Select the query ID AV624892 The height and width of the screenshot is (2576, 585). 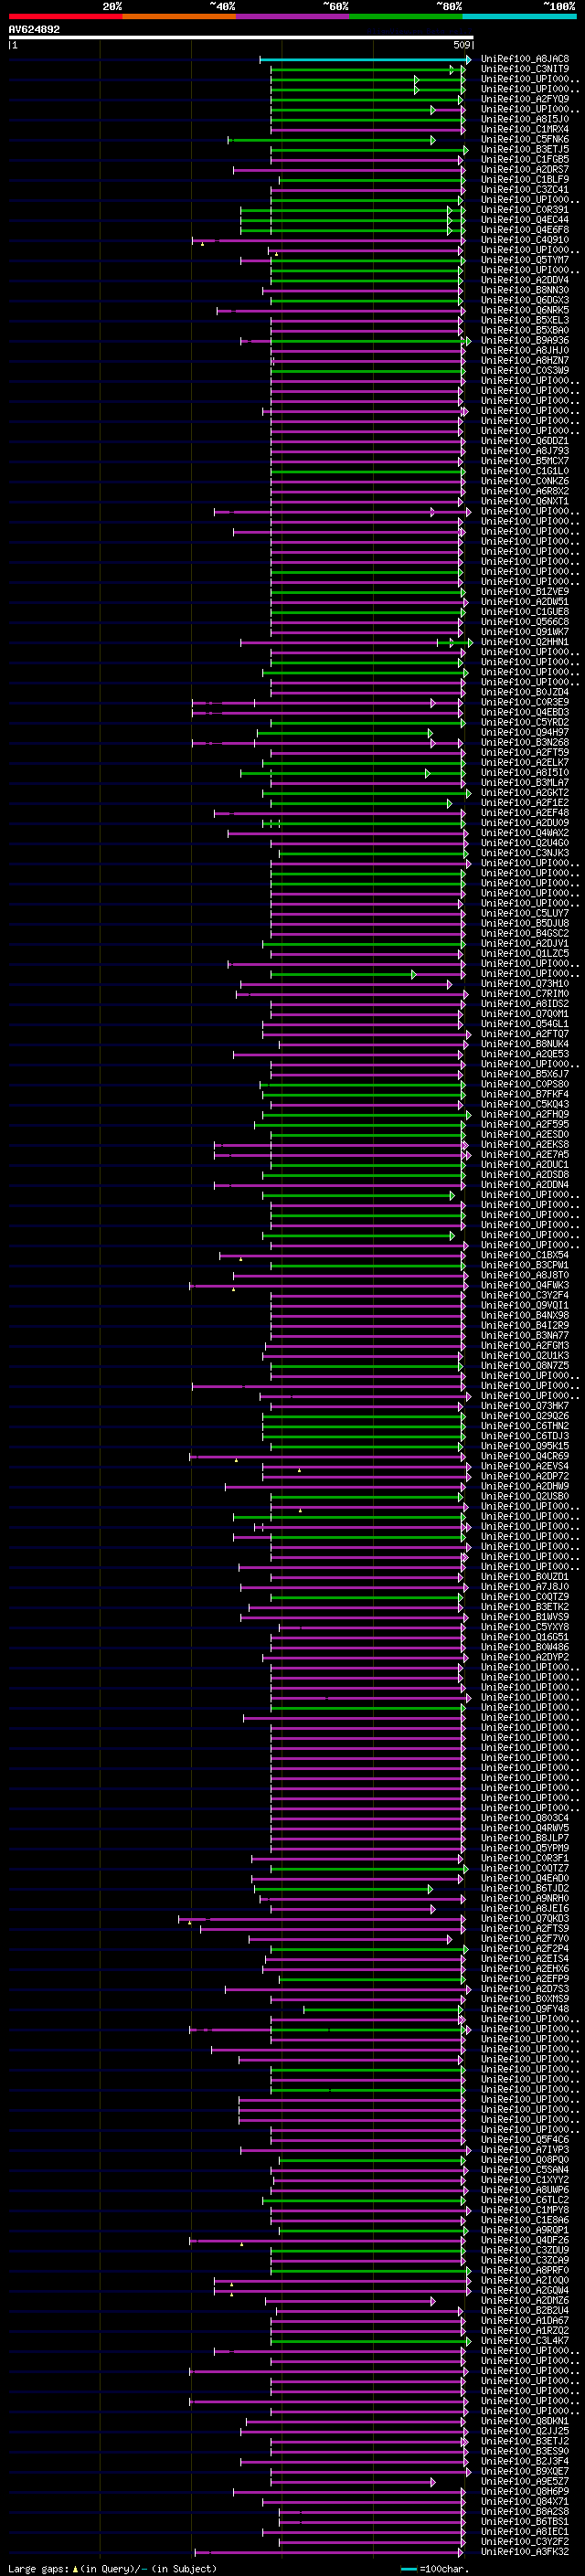click(34, 29)
